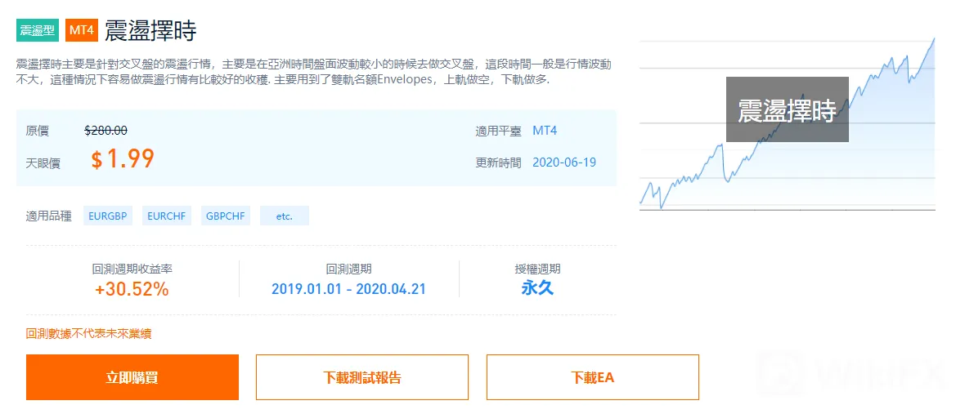Select the GBPCHF symbol tag
The width and height of the screenshot is (956, 414).
pos(226,216)
